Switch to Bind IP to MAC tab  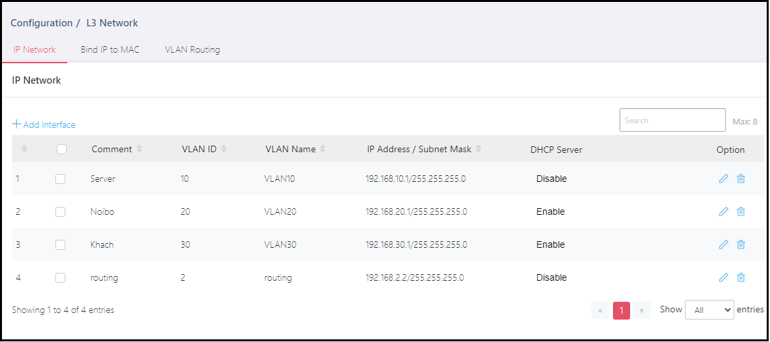pos(110,49)
